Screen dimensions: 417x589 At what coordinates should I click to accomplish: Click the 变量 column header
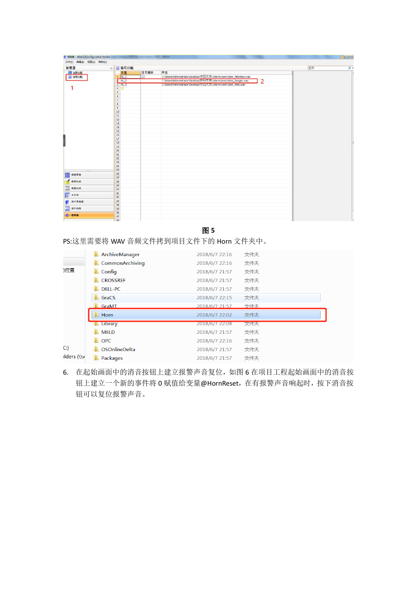click(130, 72)
